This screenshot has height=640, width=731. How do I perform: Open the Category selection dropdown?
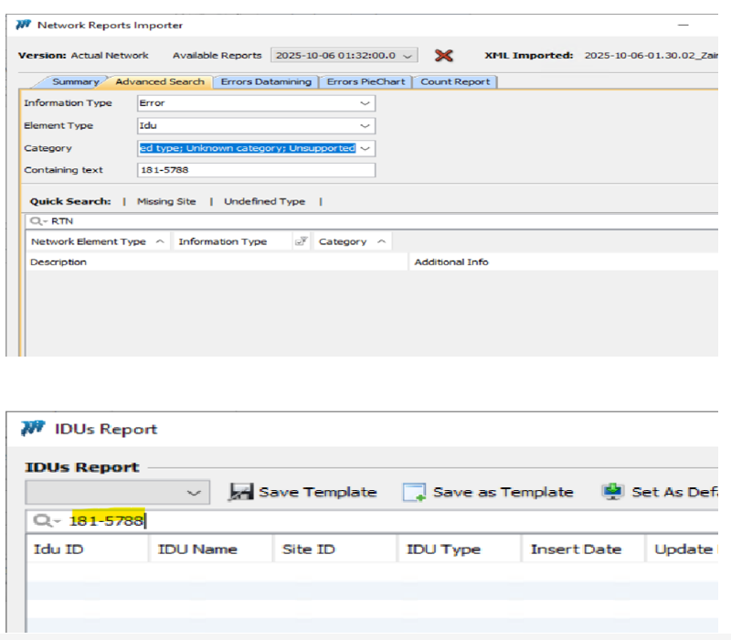(x=365, y=148)
